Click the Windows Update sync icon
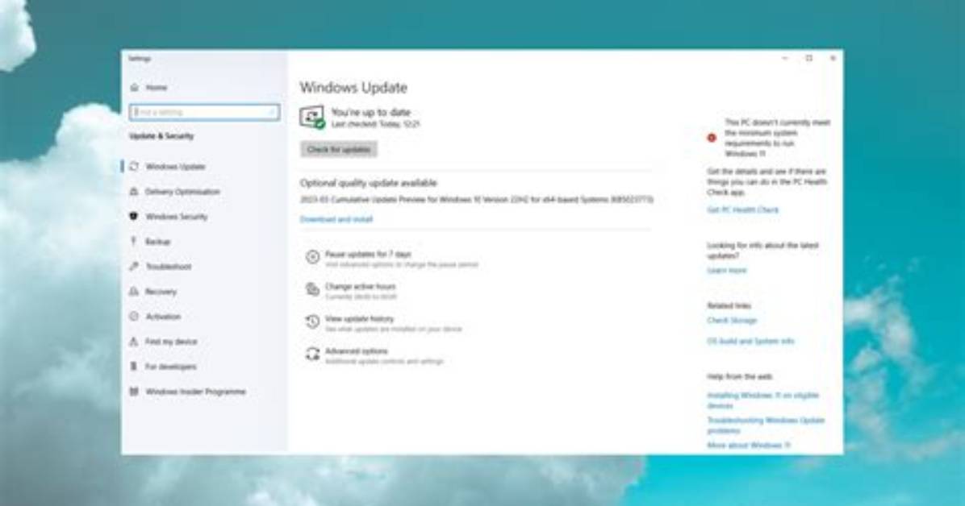Screen dimensions: 965x506 coord(134,167)
